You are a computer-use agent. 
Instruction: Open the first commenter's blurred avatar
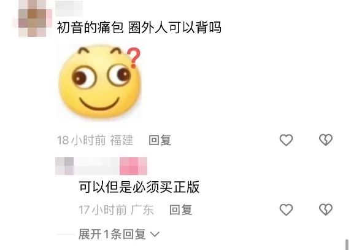pyautogui.click(x=33, y=18)
